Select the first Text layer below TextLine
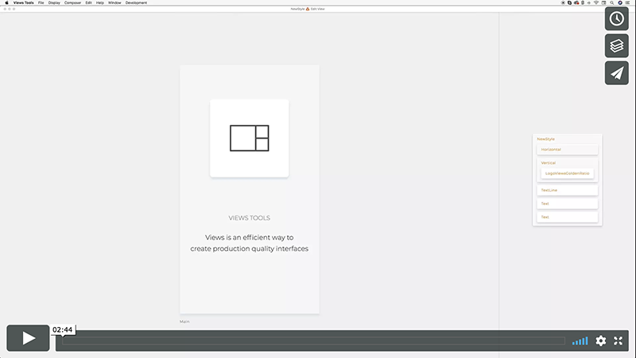The width and height of the screenshot is (636, 358). [x=567, y=204]
